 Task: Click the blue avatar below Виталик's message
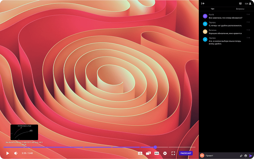(205, 39)
